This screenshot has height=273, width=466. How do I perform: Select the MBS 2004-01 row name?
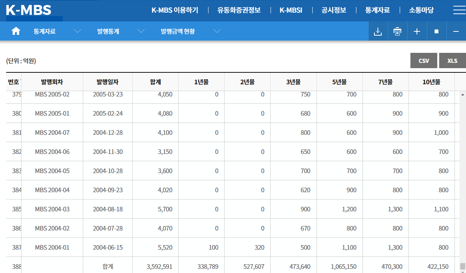52,247
